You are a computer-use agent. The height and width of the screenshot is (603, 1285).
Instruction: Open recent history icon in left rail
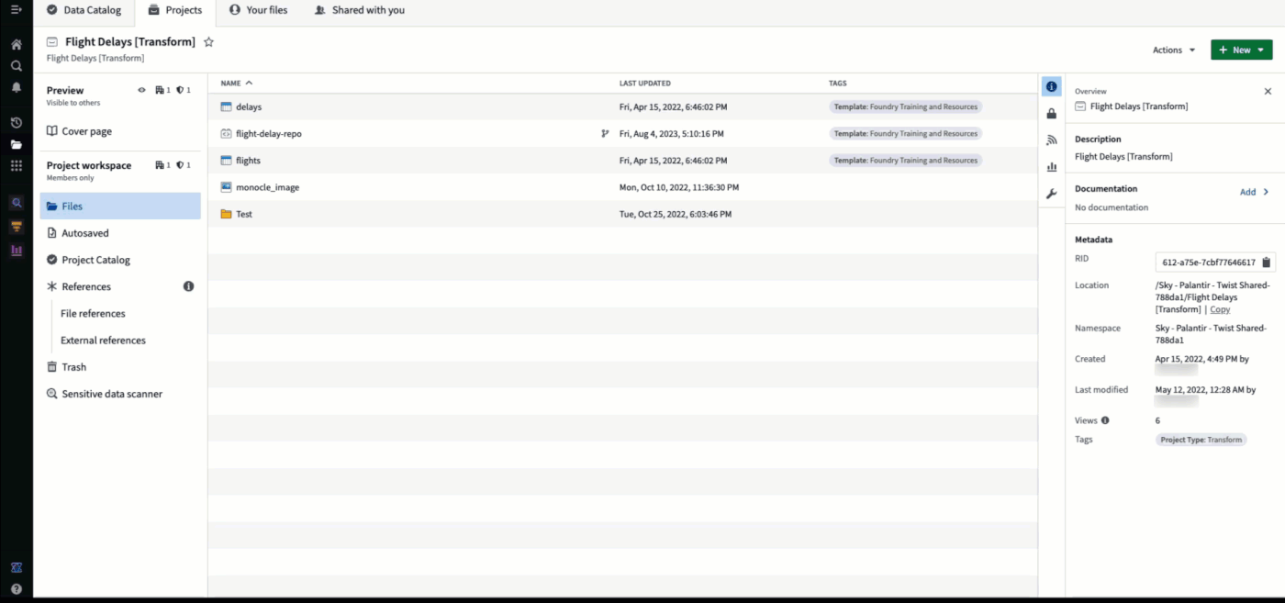tap(17, 122)
